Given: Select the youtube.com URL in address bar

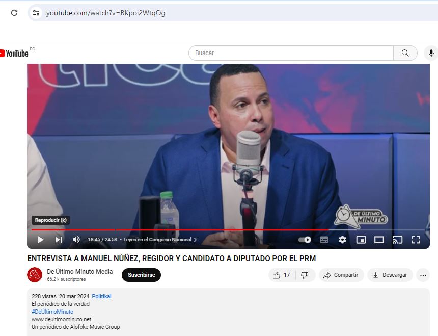Looking at the screenshot, I should pos(105,13).
